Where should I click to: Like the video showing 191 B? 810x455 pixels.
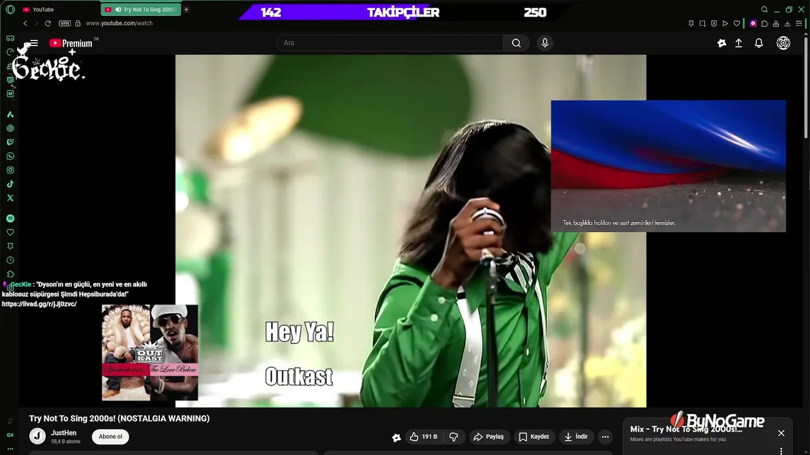[x=423, y=437]
